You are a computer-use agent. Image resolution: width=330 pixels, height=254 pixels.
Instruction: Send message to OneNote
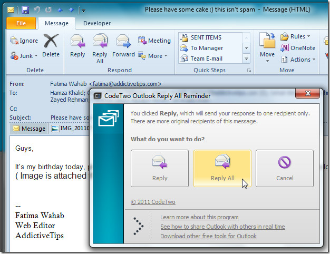(x=298, y=48)
